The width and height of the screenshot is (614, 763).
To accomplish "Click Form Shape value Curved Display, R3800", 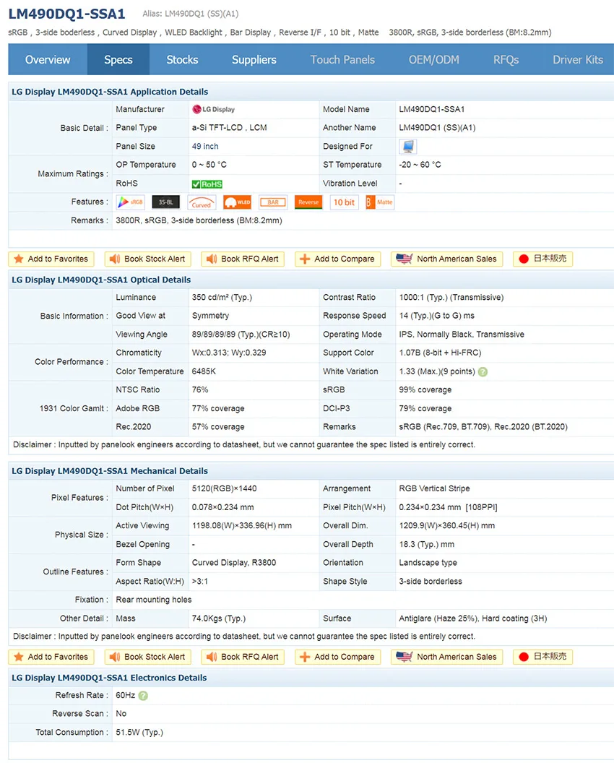I will coord(234,563).
